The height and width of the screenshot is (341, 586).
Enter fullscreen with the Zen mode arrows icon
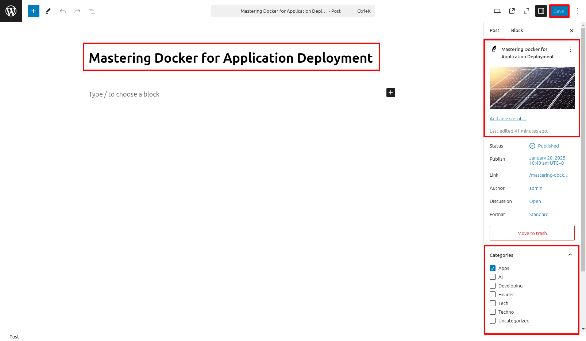point(527,11)
